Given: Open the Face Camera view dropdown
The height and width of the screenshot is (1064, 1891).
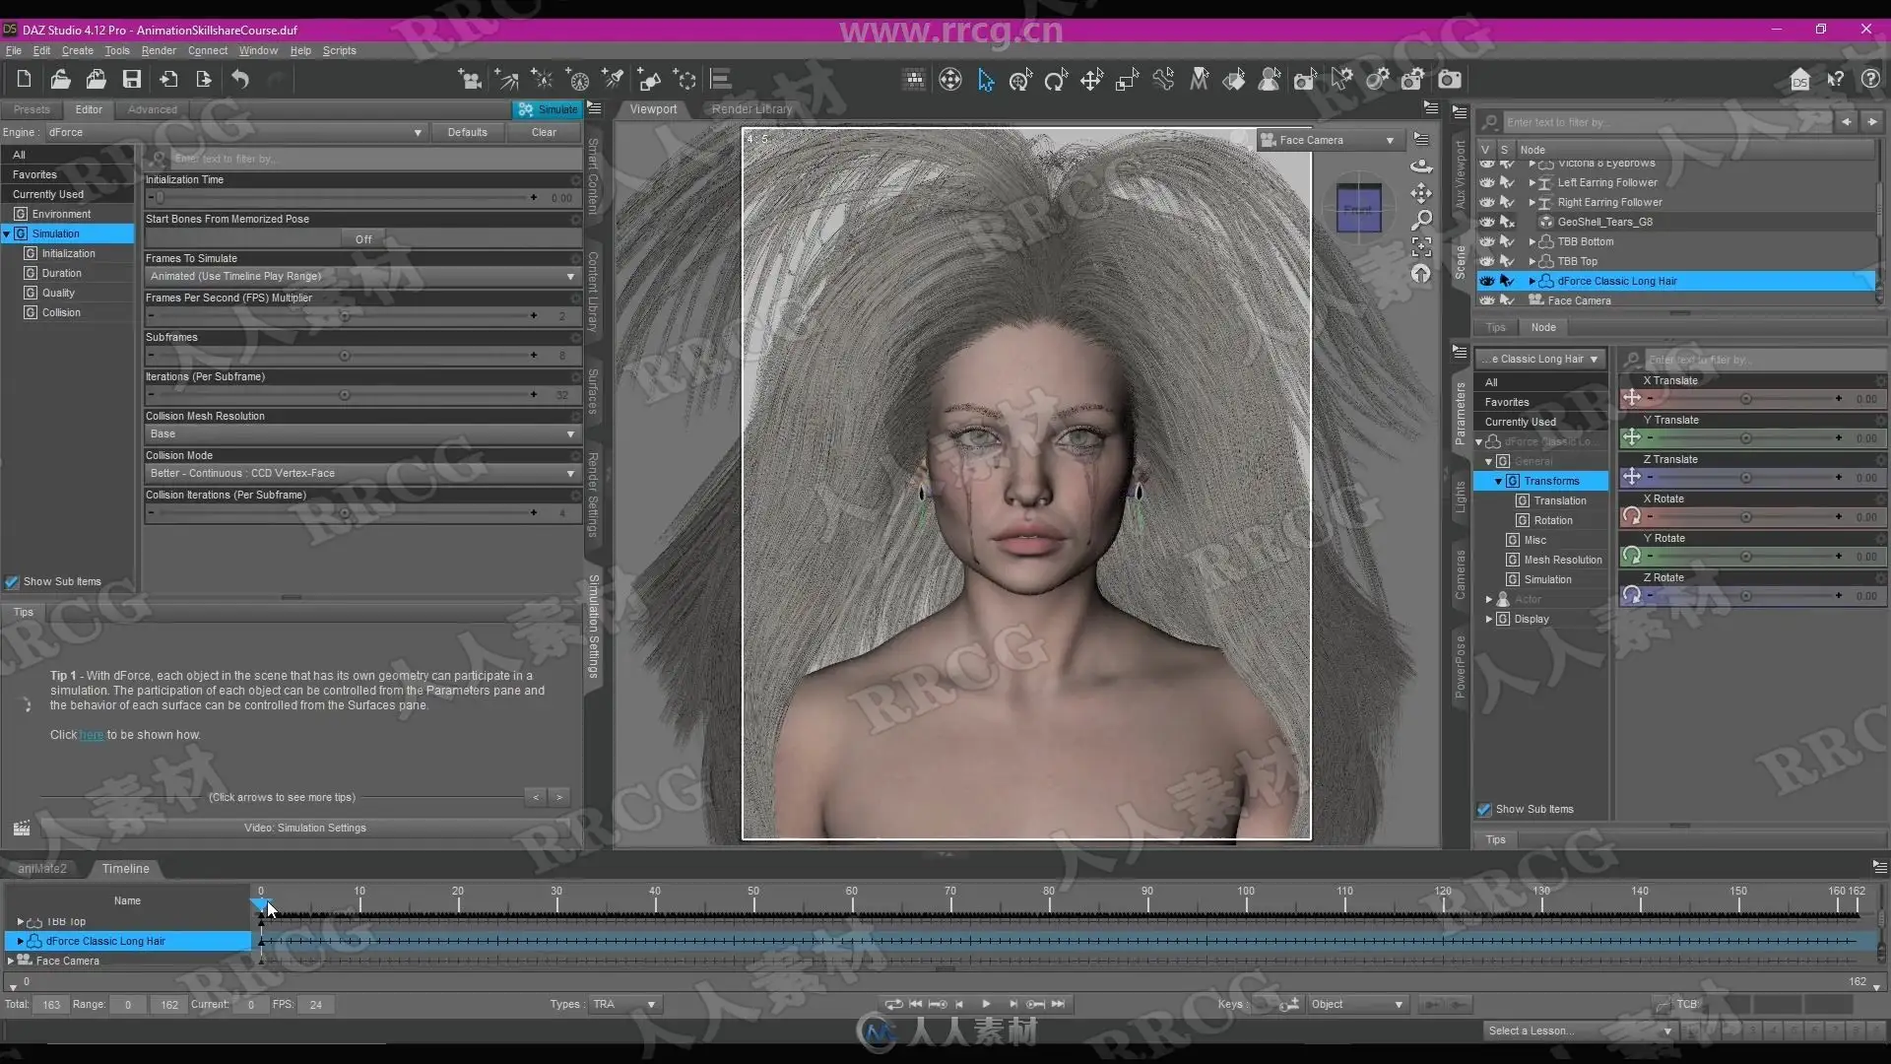Looking at the screenshot, I should pyautogui.click(x=1330, y=140).
